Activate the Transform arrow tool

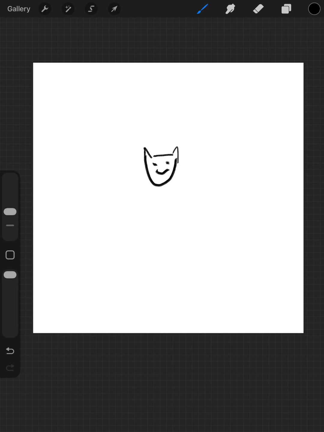(x=114, y=9)
